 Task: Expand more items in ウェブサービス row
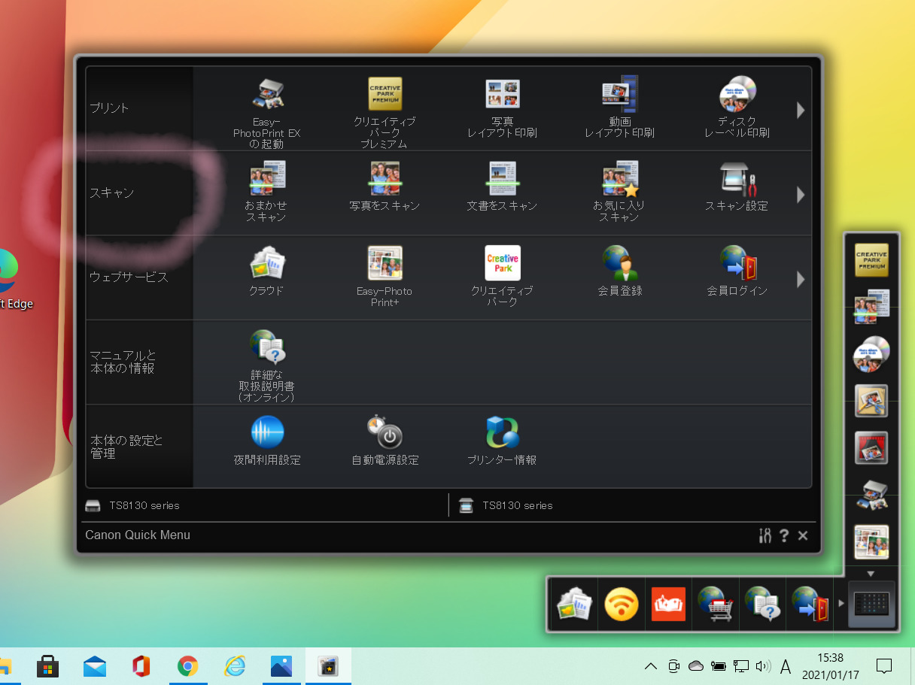[801, 280]
